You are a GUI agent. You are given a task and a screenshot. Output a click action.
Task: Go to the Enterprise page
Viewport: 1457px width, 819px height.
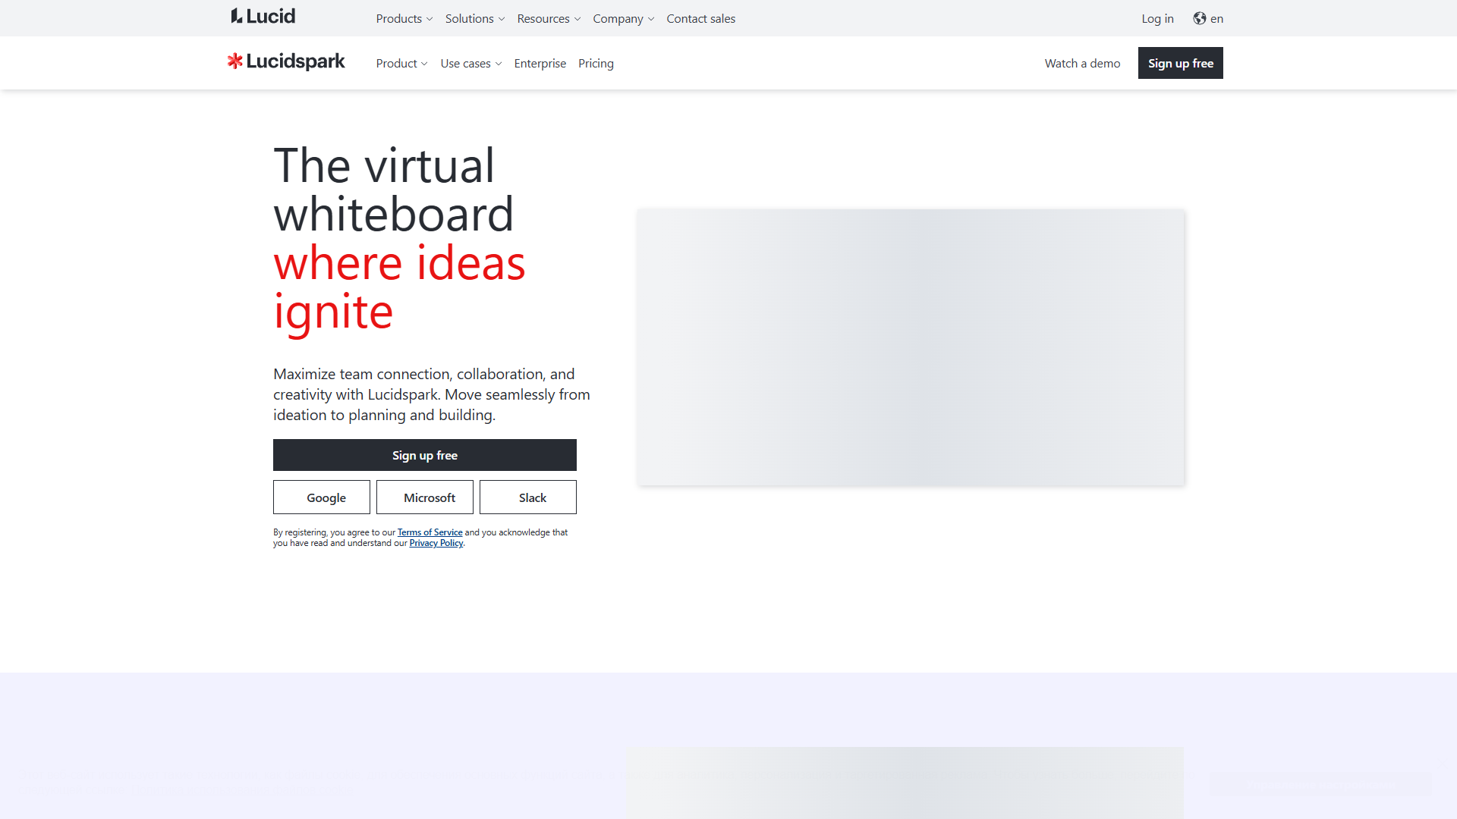[540, 63]
